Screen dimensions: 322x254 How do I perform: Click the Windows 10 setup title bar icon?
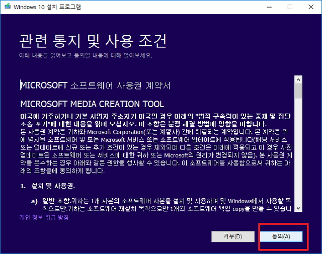8,7
